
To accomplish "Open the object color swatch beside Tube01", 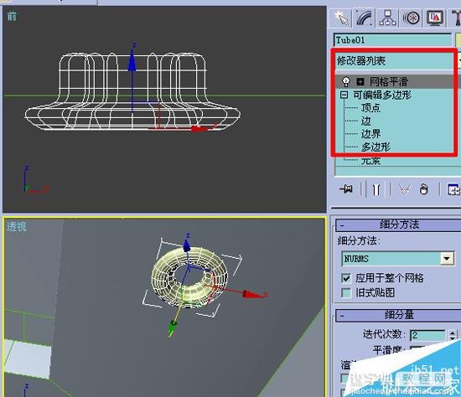I will (458, 40).
